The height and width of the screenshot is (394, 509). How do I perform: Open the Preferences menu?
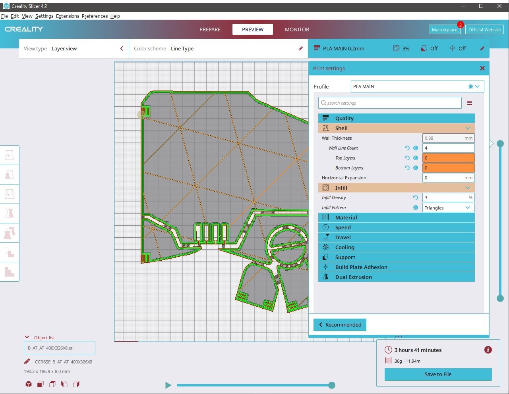(x=95, y=16)
